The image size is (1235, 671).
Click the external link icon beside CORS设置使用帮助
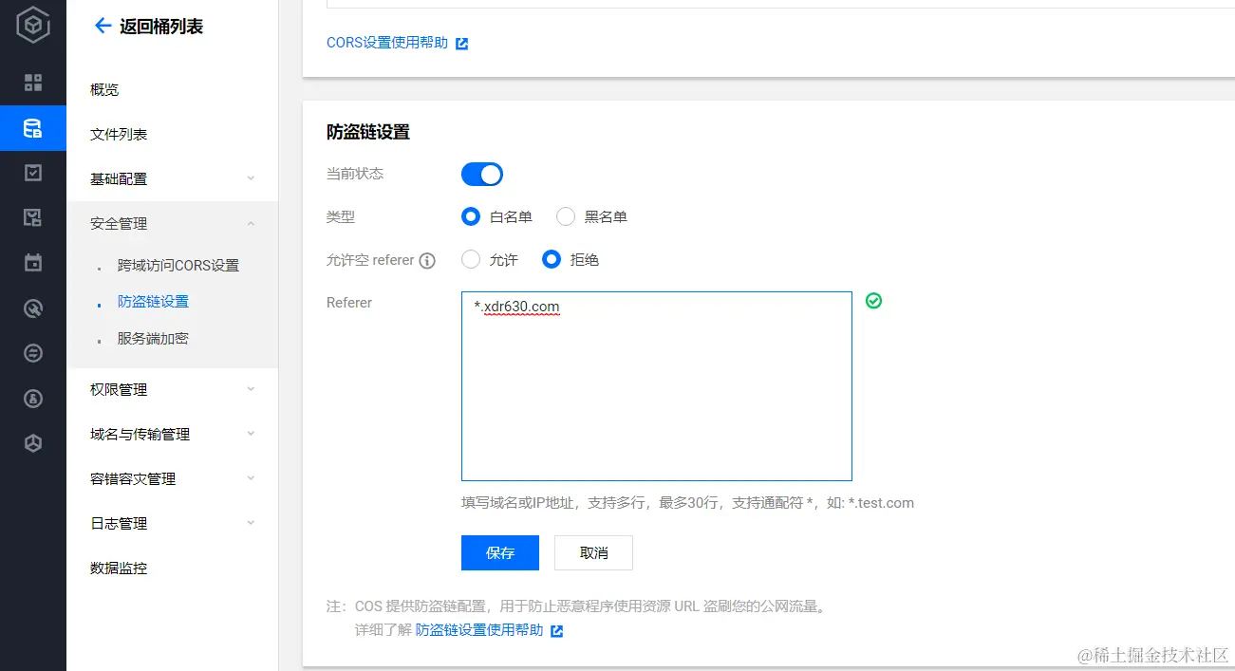click(x=461, y=43)
